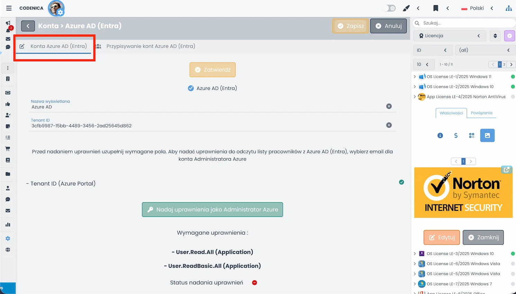This screenshot has height=294, width=516.
Task: Enable the info view in Właściwości panel
Action: tap(440, 136)
